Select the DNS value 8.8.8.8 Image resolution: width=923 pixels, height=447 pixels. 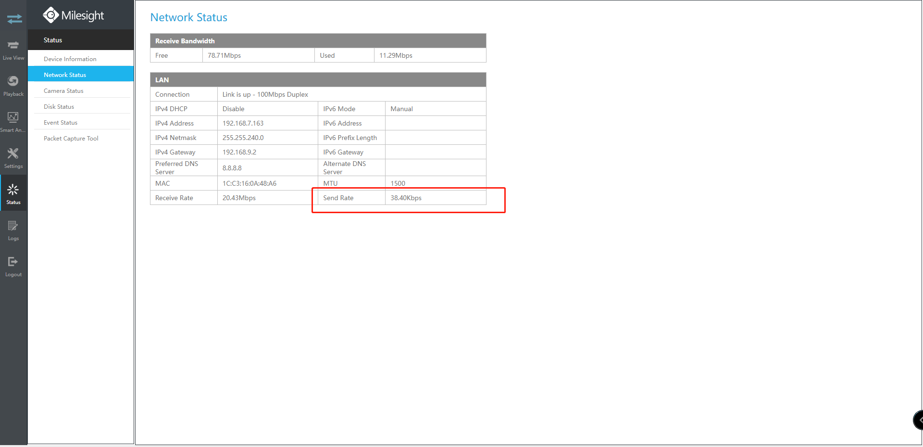[x=232, y=168]
